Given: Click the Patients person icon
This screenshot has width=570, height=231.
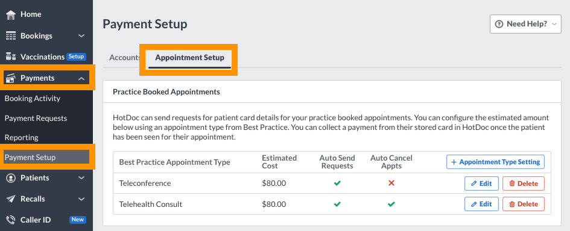Looking at the screenshot, I should pos(11,177).
